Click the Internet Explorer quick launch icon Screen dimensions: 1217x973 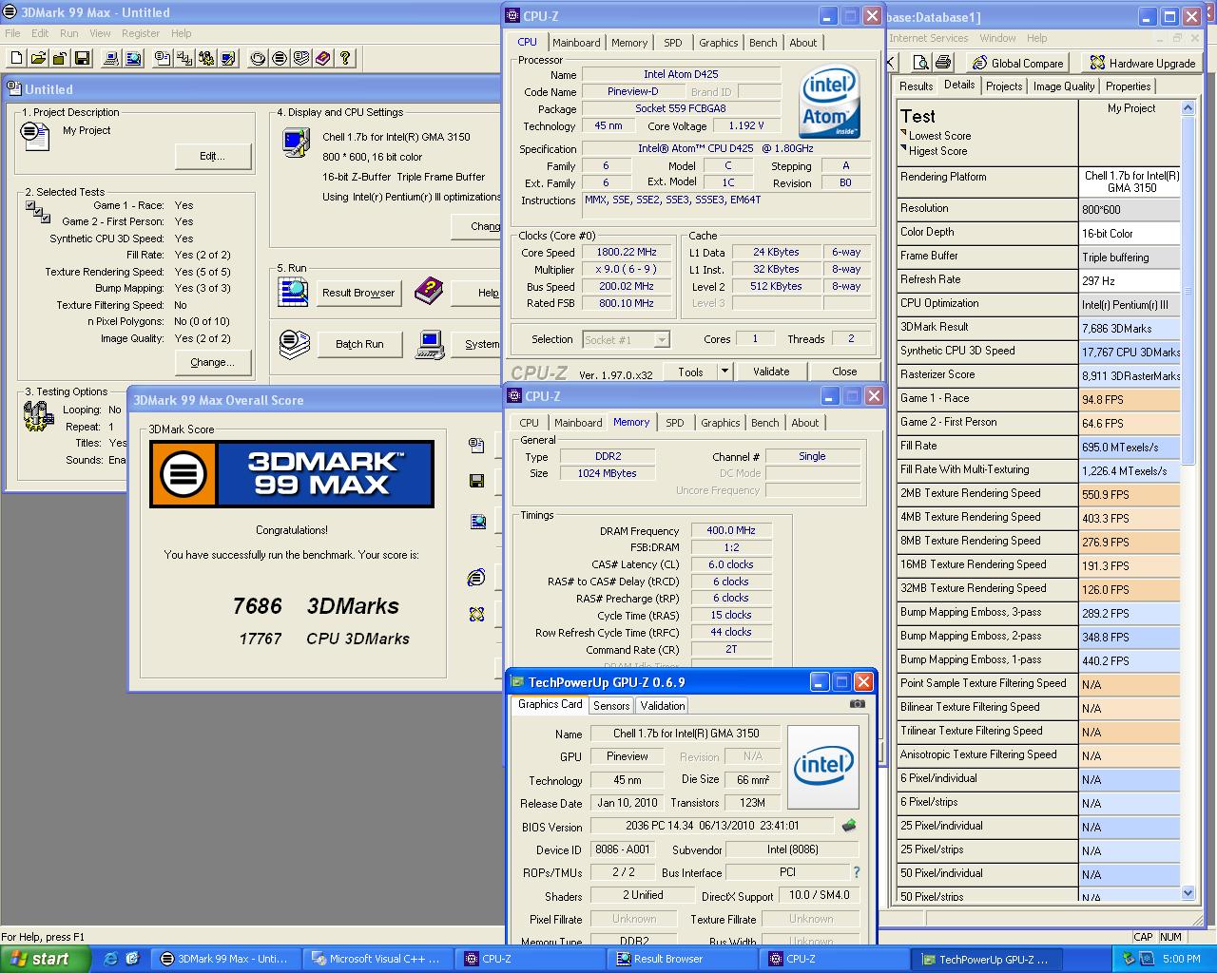click(x=111, y=959)
